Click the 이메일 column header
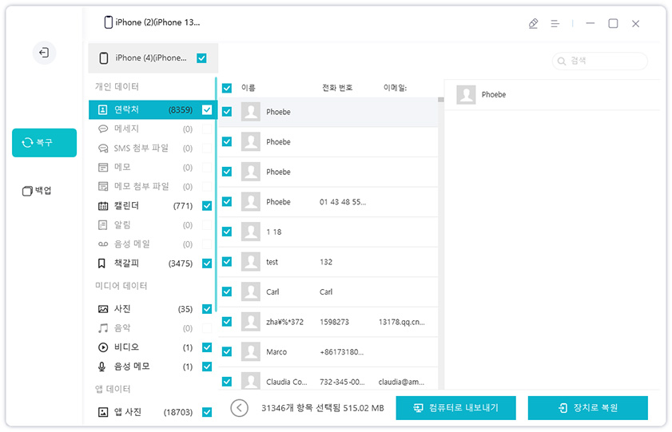672x432 pixels. 395,88
